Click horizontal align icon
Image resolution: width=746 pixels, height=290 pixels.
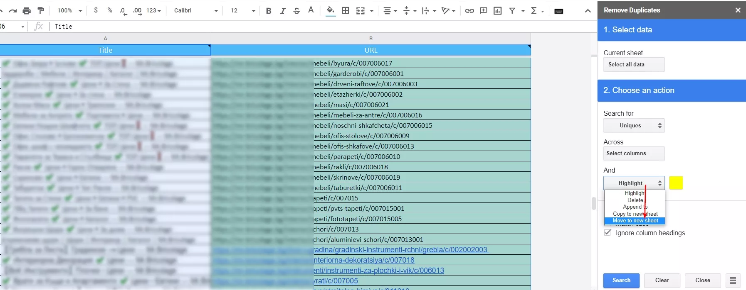tap(387, 11)
